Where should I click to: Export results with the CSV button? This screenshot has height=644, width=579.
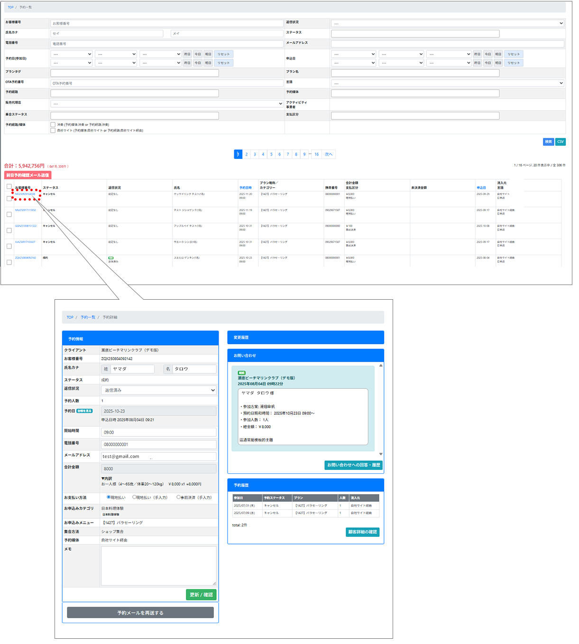(x=560, y=142)
